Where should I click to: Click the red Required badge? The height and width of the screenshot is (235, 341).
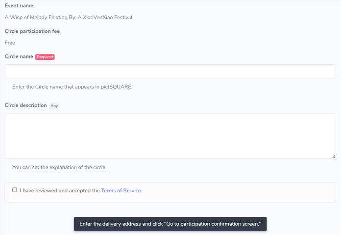point(45,57)
